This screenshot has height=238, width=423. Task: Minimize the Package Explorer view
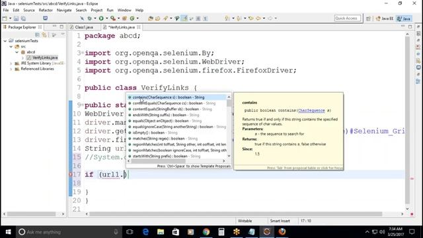click(x=55, y=26)
